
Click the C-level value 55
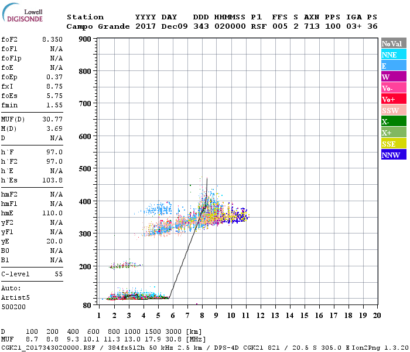pyautogui.click(x=59, y=274)
